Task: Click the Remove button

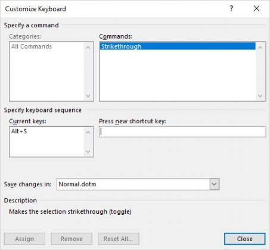Action: [x=72, y=239]
